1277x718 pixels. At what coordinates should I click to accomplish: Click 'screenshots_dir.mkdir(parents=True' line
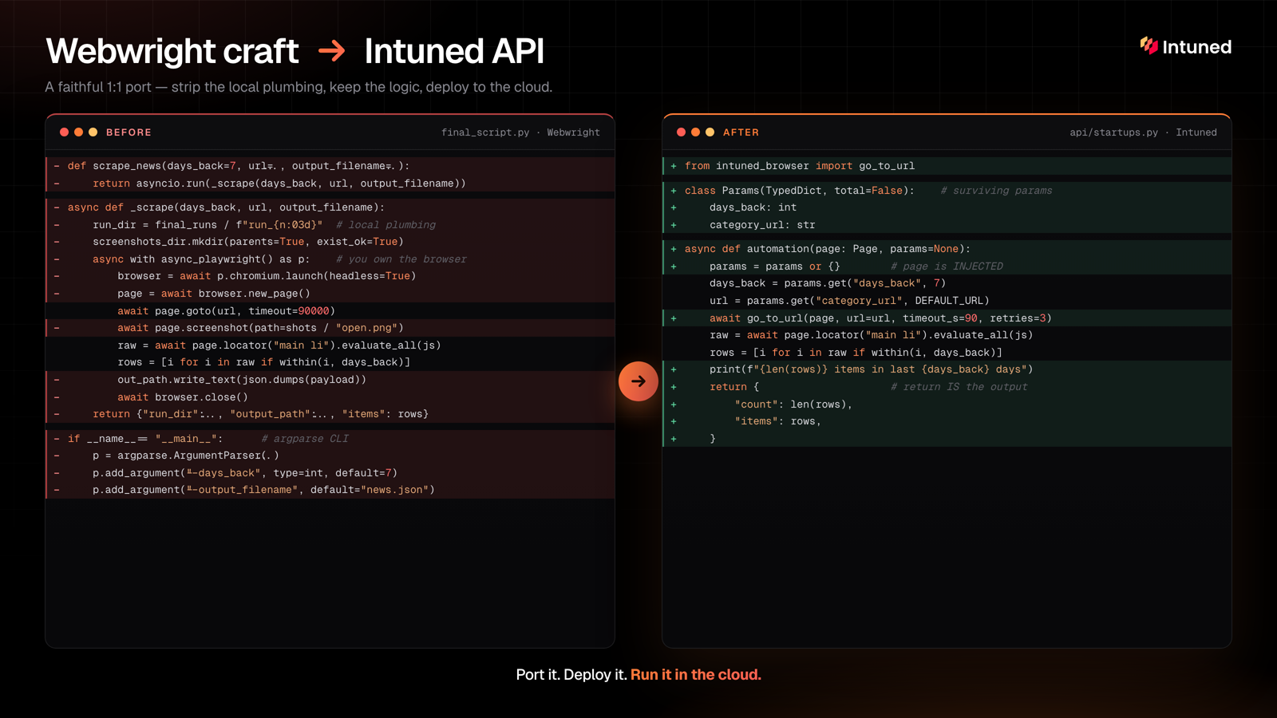coord(330,242)
